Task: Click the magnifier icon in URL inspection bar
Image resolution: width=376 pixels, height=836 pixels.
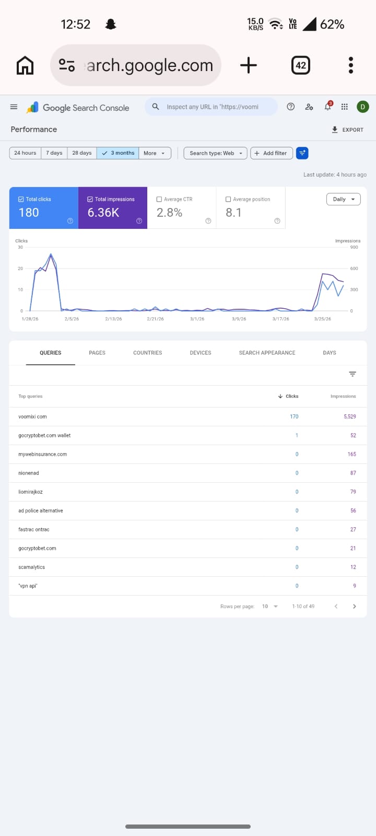Action: click(x=155, y=107)
